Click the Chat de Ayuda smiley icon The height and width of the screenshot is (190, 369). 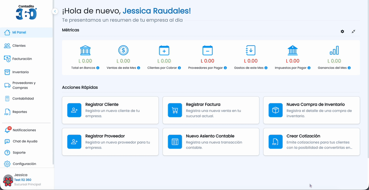click(7, 141)
